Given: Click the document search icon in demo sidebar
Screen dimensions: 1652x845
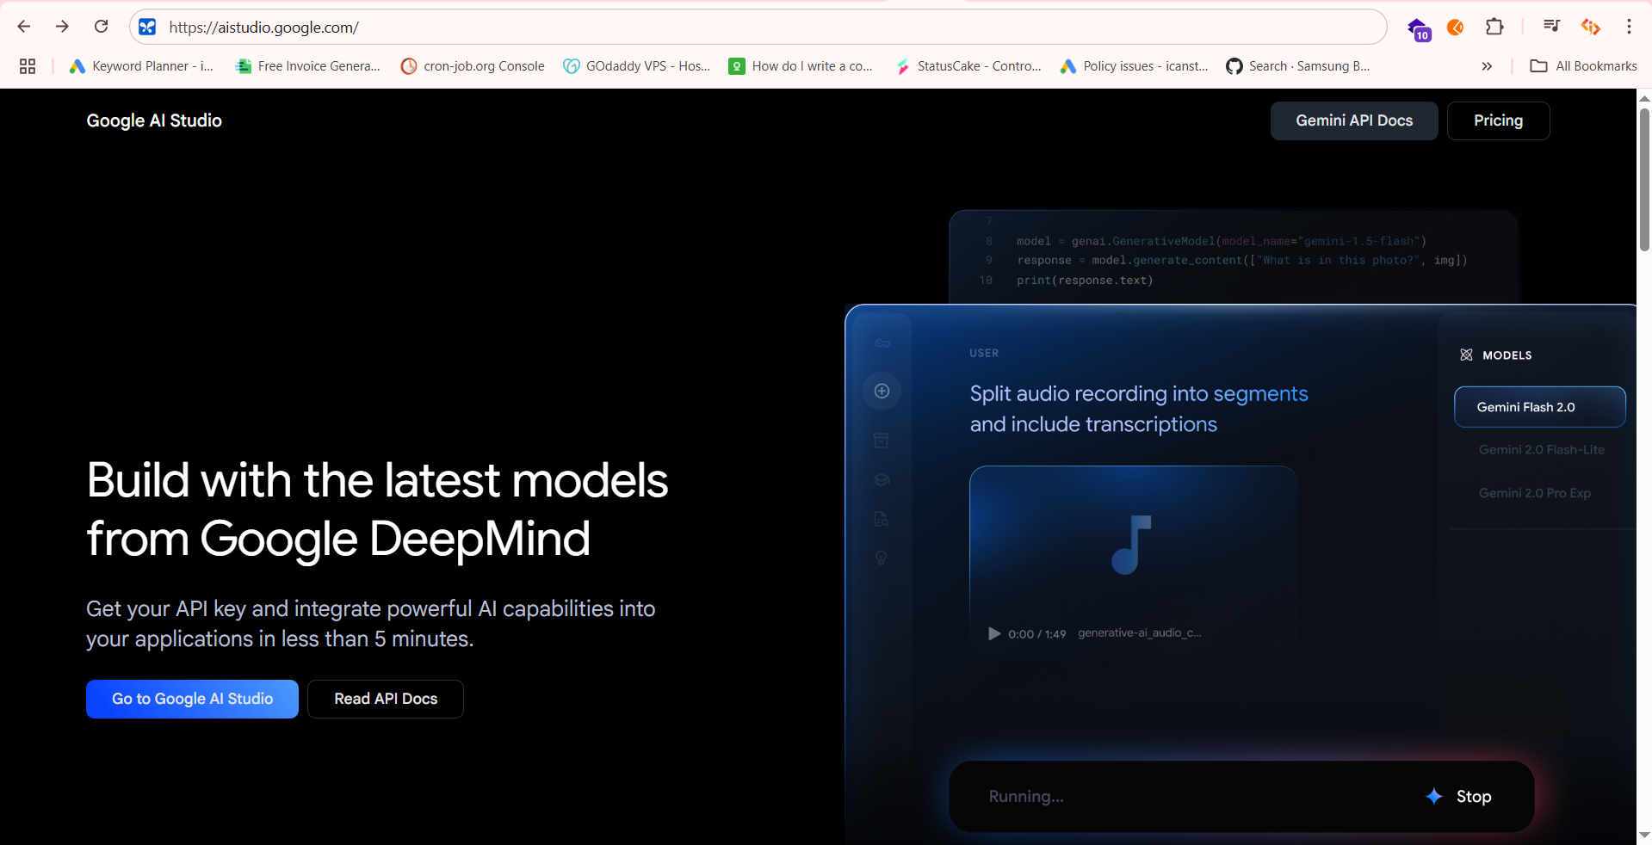Looking at the screenshot, I should click(882, 519).
